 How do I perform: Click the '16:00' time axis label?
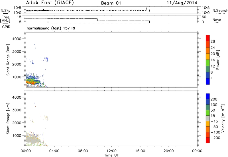coord(140,151)
